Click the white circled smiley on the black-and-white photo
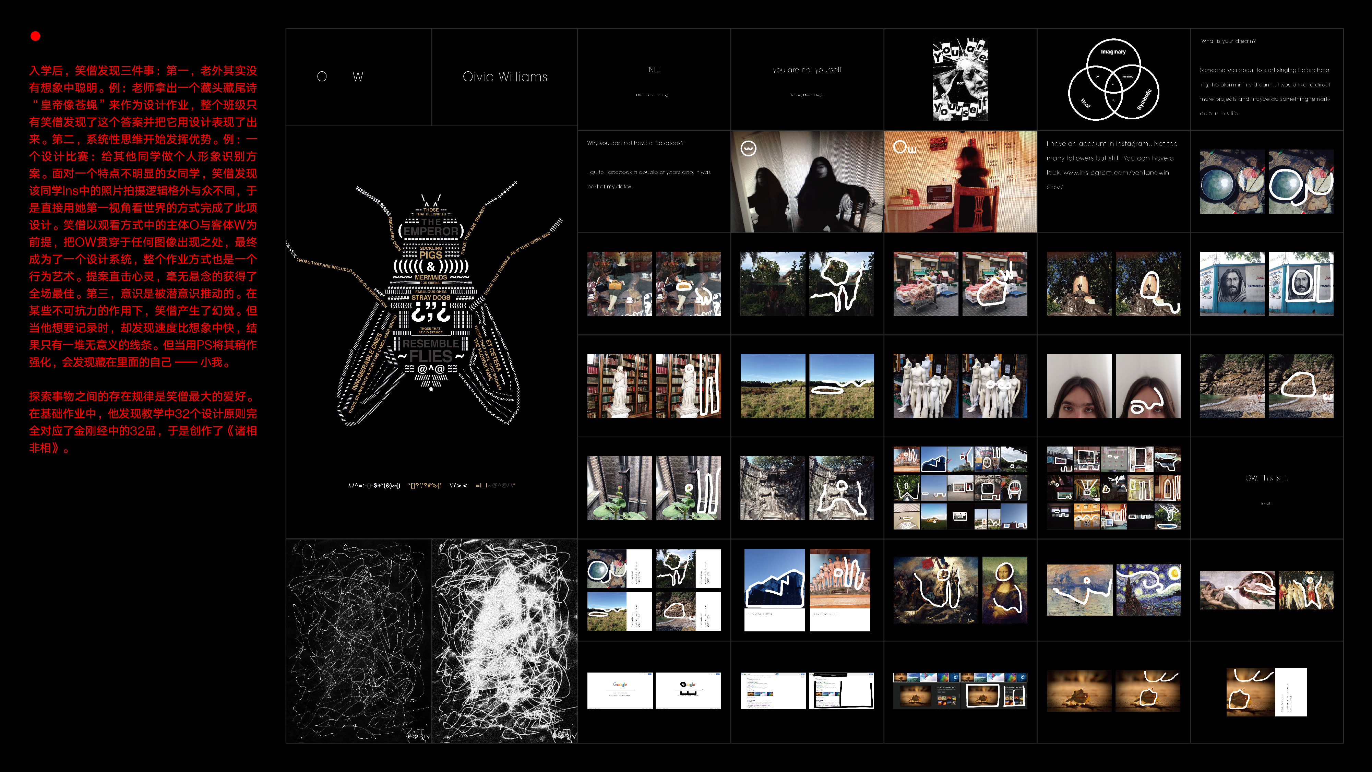1372x772 pixels. [x=748, y=148]
